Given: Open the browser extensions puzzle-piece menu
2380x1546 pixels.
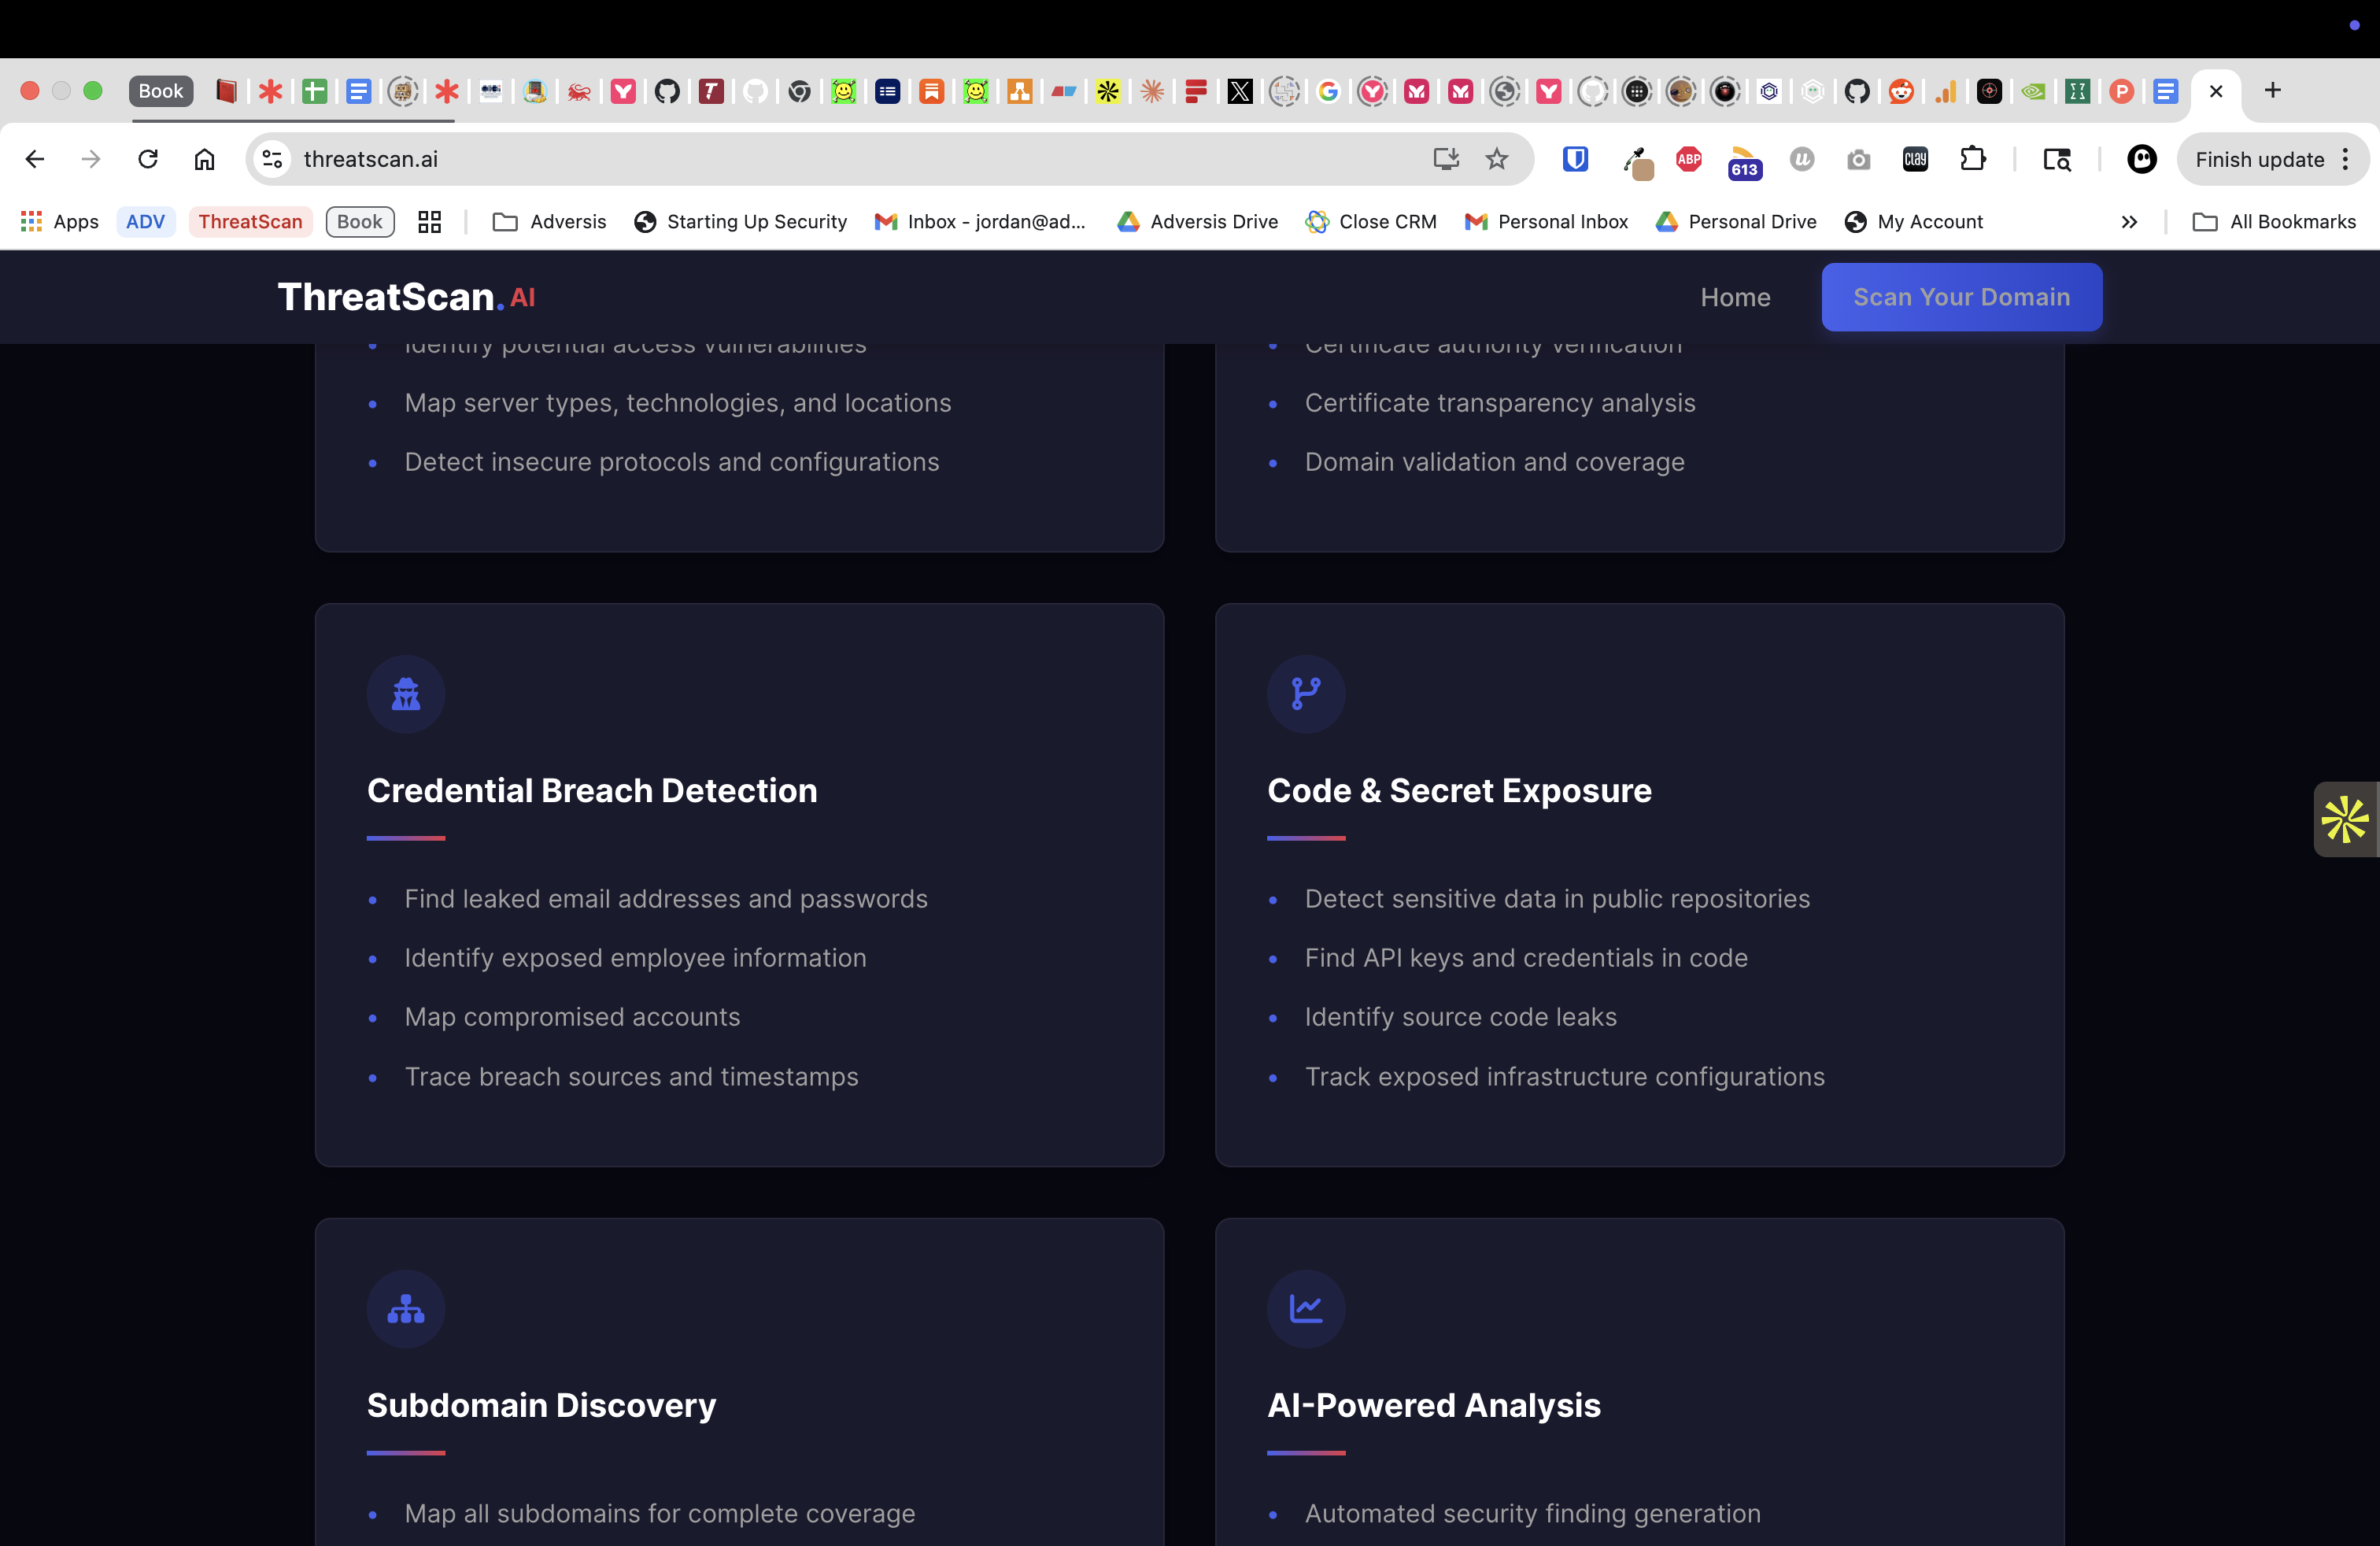Looking at the screenshot, I should click(x=1974, y=159).
